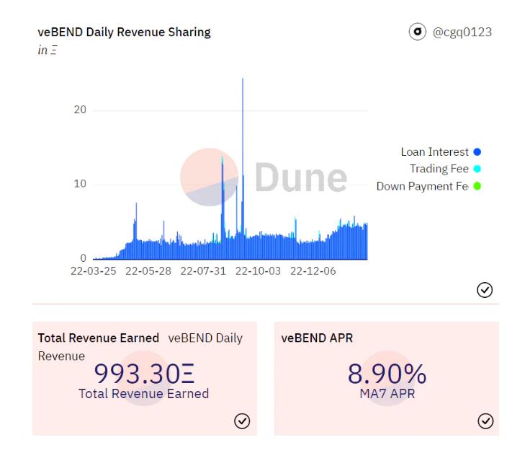The height and width of the screenshot is (453, 525).
Task: Click the veBEND APR card title
Action: [317, 338]
